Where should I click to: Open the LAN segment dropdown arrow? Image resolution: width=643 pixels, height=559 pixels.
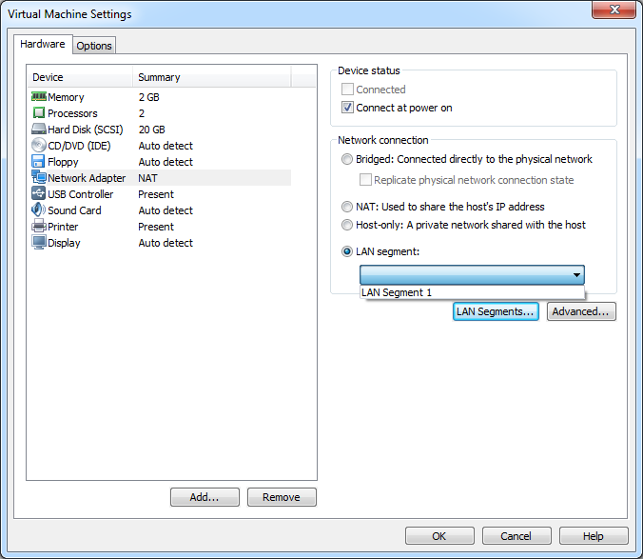tap(575, 275)
